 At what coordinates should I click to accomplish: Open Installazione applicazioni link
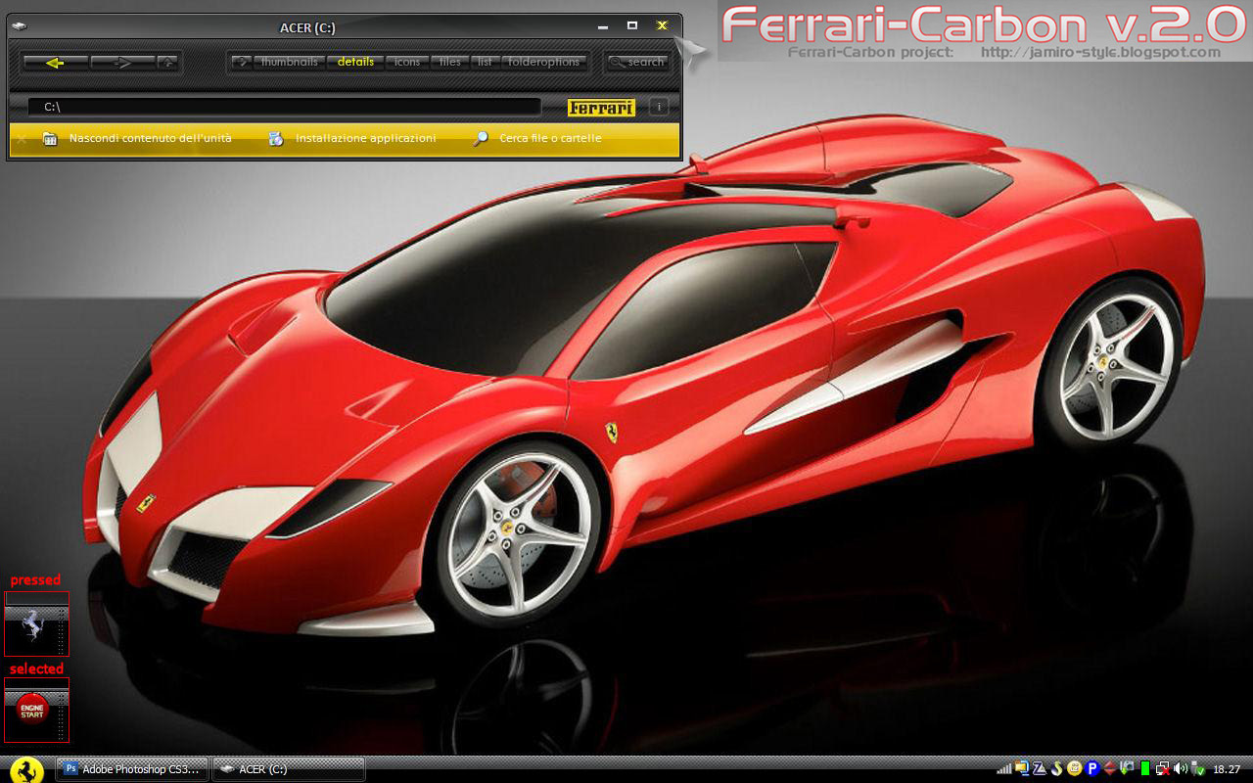[365, 139]
